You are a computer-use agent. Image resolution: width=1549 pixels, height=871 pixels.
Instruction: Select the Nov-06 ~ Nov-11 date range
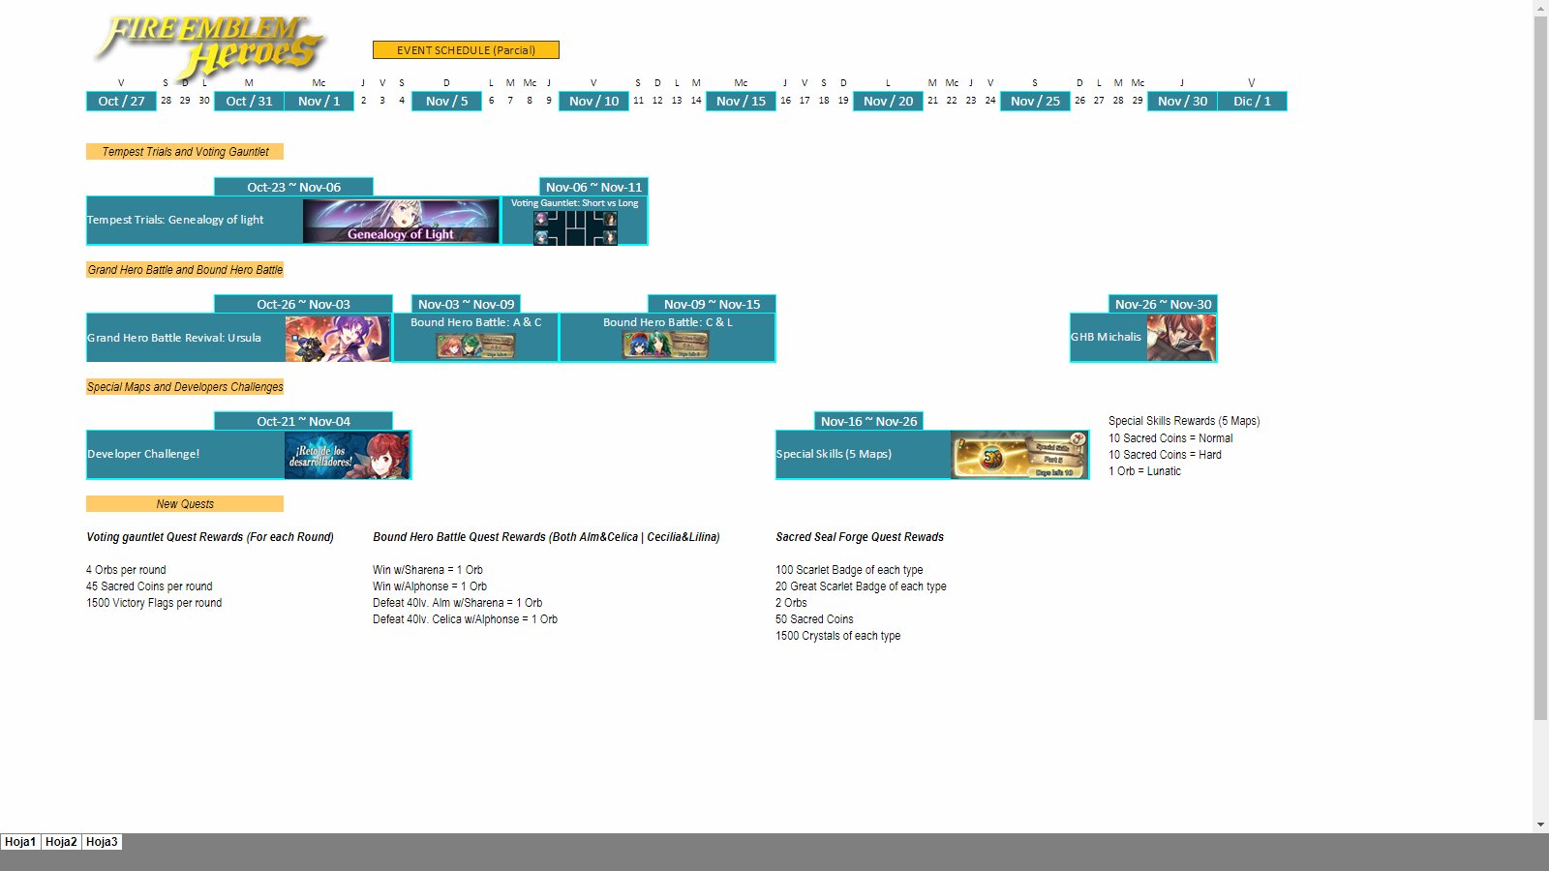(593, 188)
